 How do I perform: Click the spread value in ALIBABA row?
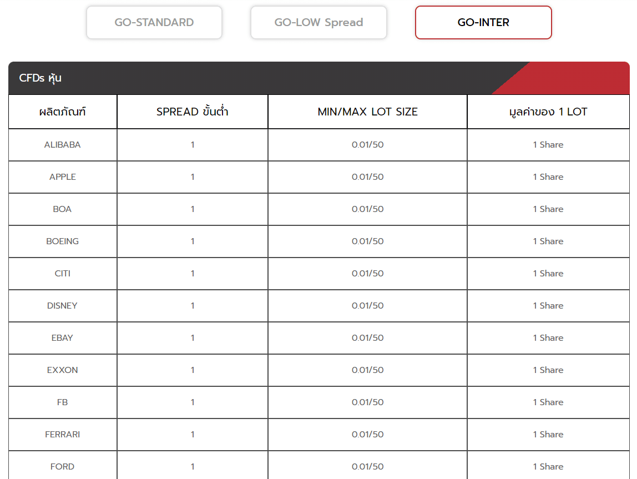click(x=193, y=145)
